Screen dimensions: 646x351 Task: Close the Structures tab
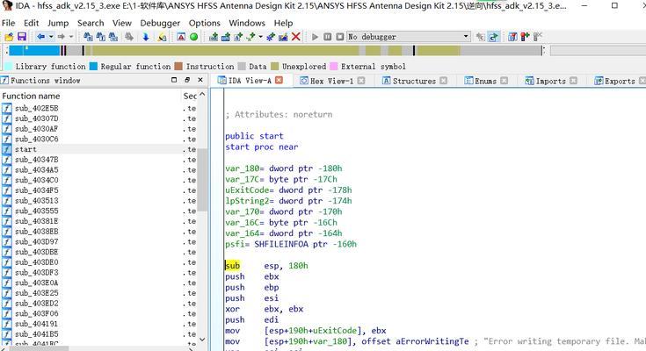(x=443, y=81)
